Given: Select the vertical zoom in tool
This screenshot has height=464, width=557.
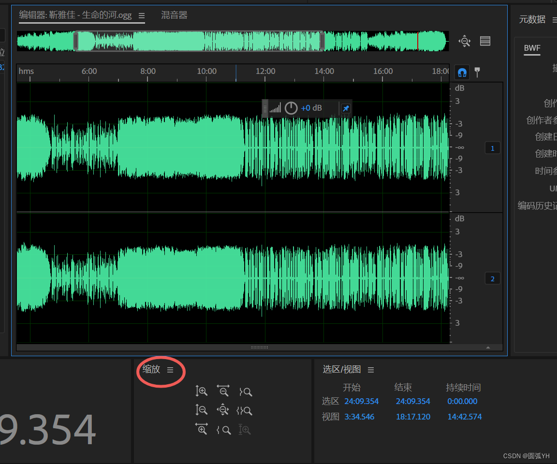Looking at the screenshot, I should pos(202,391).
